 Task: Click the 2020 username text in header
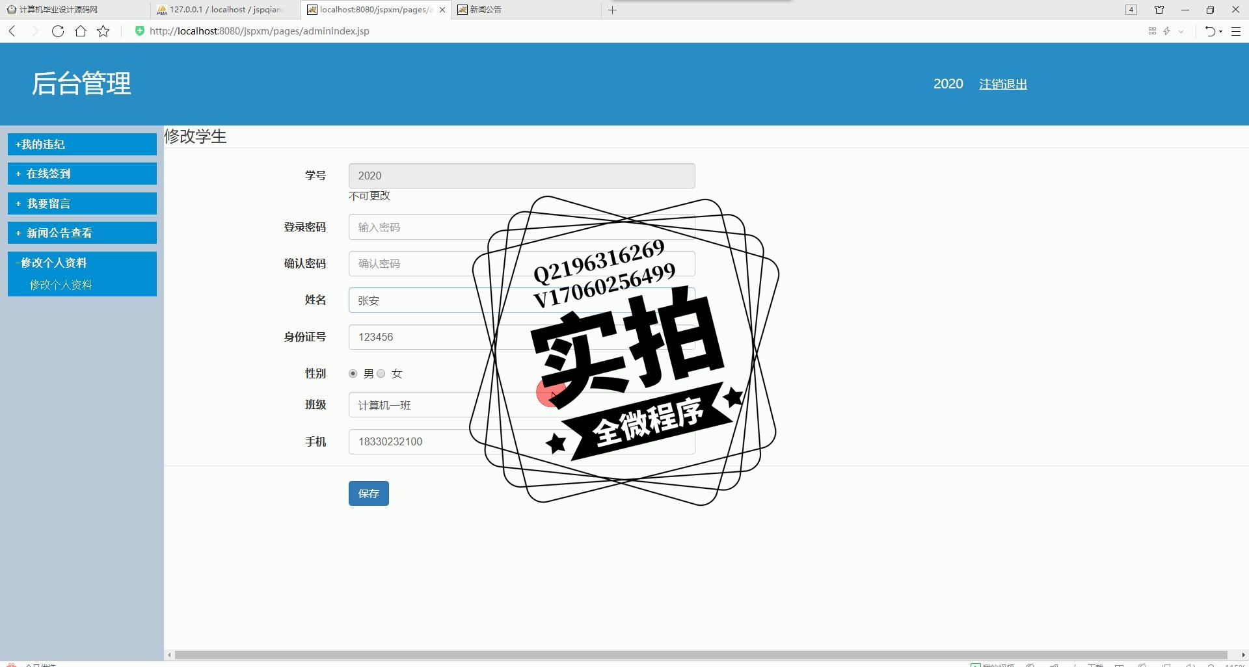(948, 84)
